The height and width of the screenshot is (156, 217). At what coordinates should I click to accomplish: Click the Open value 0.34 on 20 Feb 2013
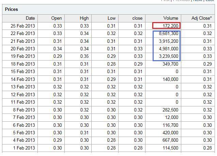[x=58, y=49]
